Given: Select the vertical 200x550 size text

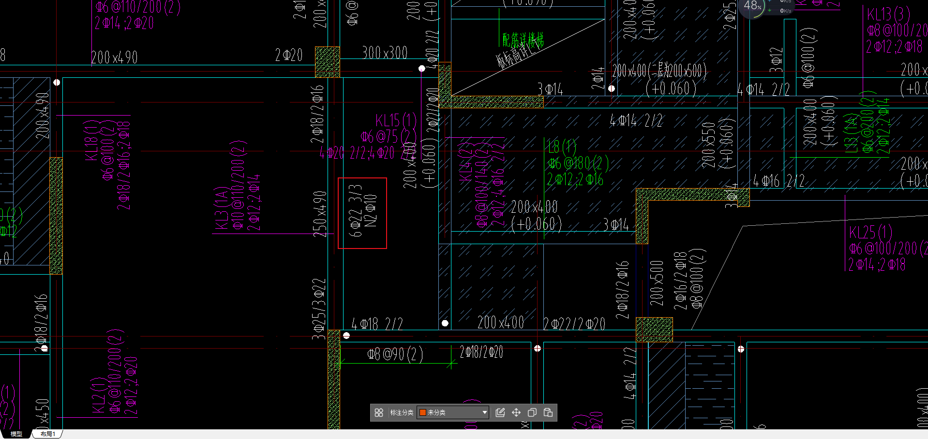Looking at the screenshot, I should click(708, 145).
